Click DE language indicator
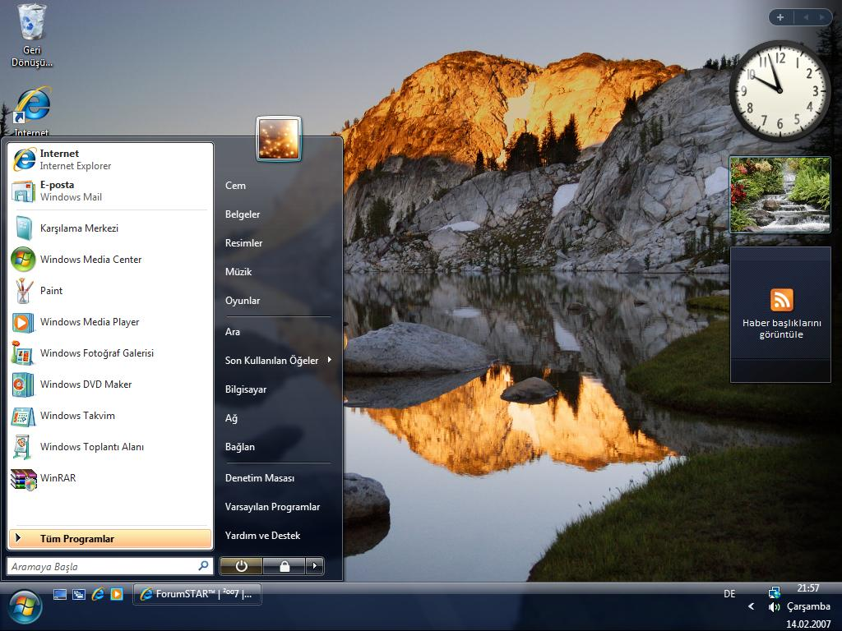Viewport: 842px width, 631px height. [729, 593]
